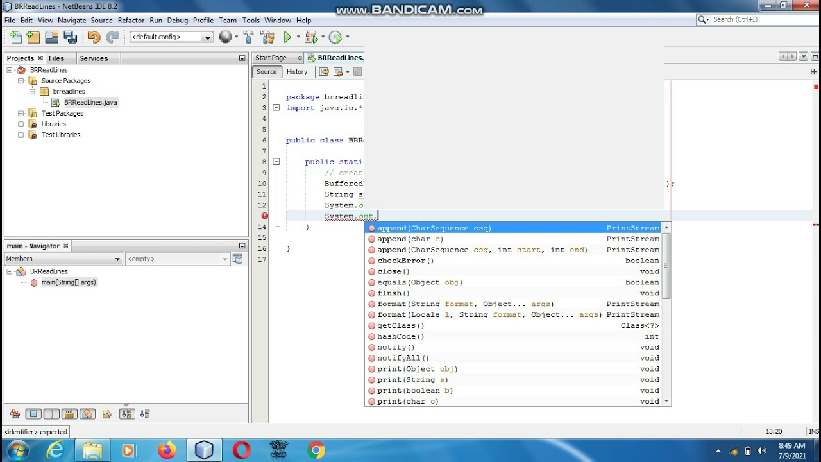The height and width of the screenshot is (462, 821).
Task: Open Internet Explorer from the taskbar
Action: point(56,450)
